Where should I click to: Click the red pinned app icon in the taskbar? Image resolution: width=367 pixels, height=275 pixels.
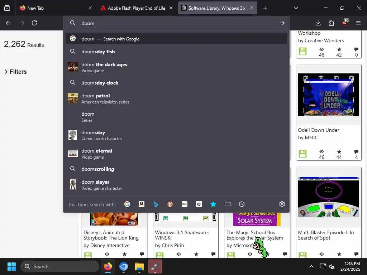(155, 266)
